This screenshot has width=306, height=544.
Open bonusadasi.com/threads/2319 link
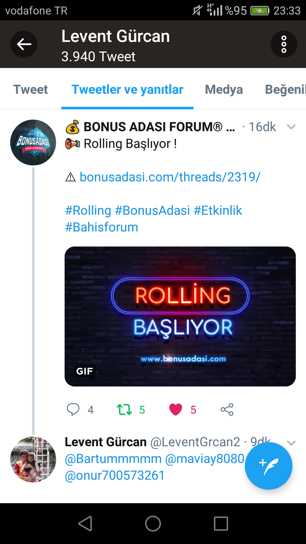tap(170, 177)
